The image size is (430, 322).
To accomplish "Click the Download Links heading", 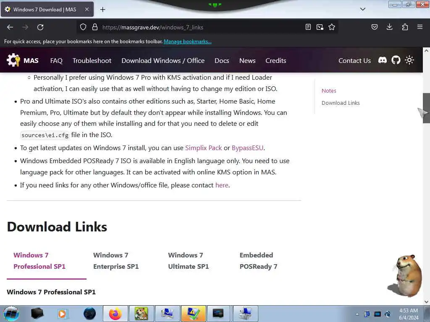I will coord(57,227).
